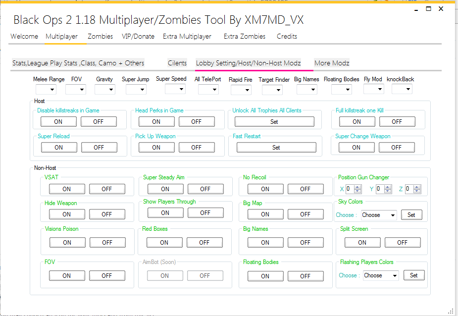Turn OFF Red Boxes
Screen dimensions: 458x316
click(x=204, y=243)
